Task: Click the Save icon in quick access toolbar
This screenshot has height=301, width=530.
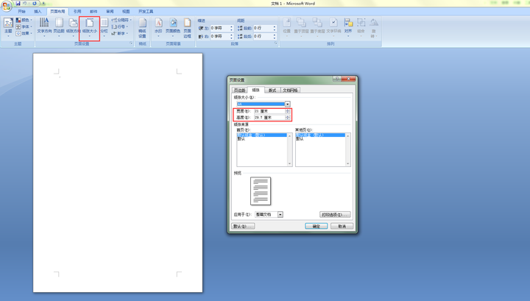Action: [x=18, y=4]
